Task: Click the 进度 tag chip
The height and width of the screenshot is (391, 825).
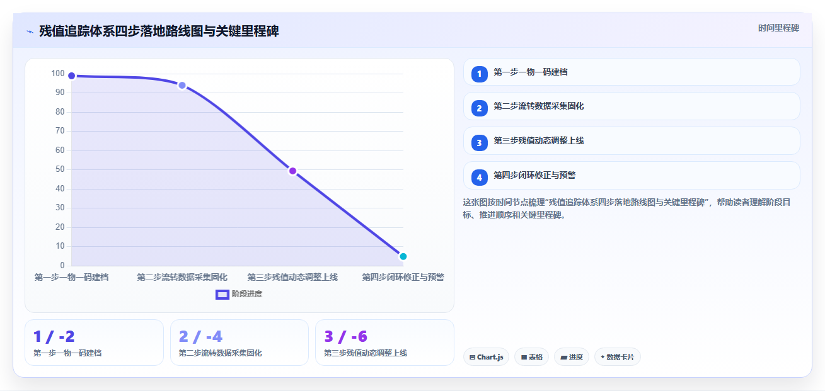Action: pyautogui.click(x=572, y=357)
